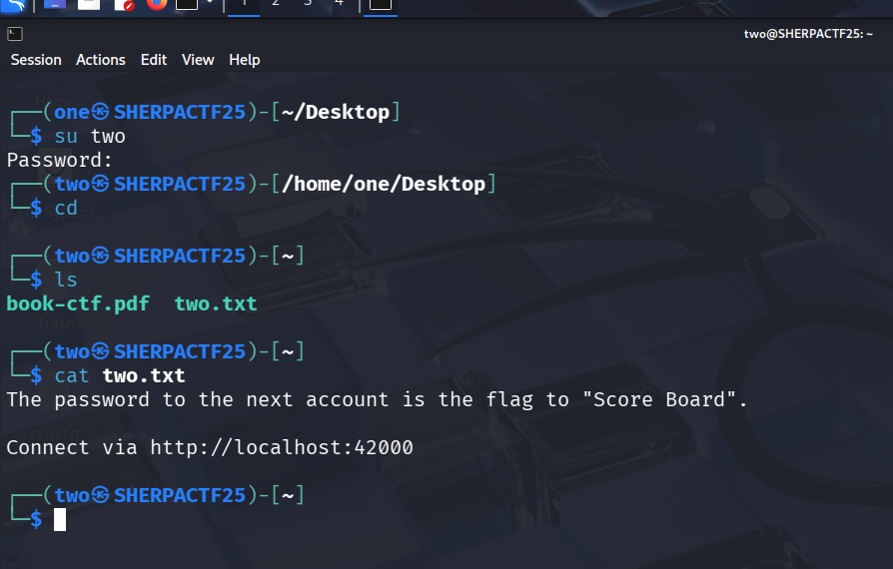
Task: Switch to workspace 1
Action: pyautogui.click(x=244, y=4)
